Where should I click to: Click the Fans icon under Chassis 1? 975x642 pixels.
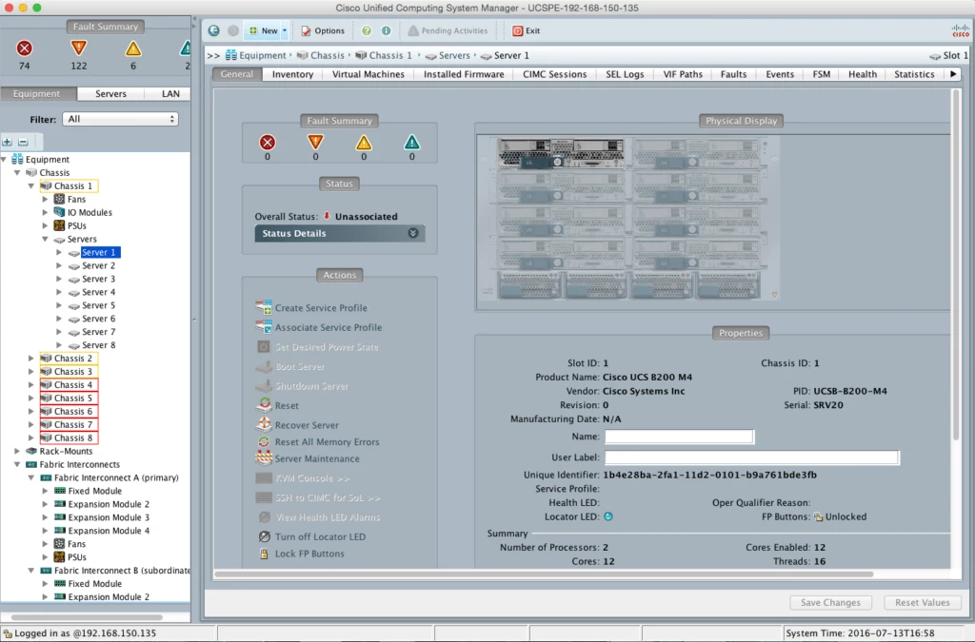point(59,200)
